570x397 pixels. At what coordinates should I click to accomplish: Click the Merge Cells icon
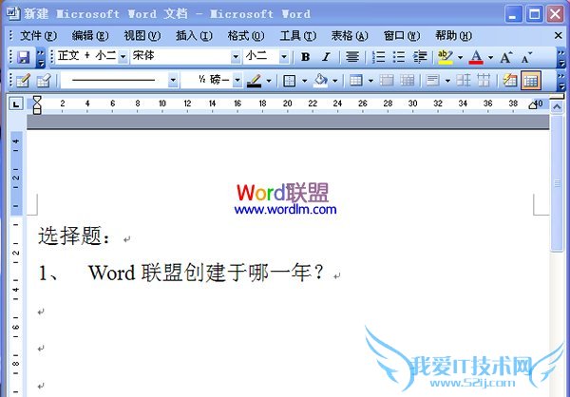click(387, 81)
